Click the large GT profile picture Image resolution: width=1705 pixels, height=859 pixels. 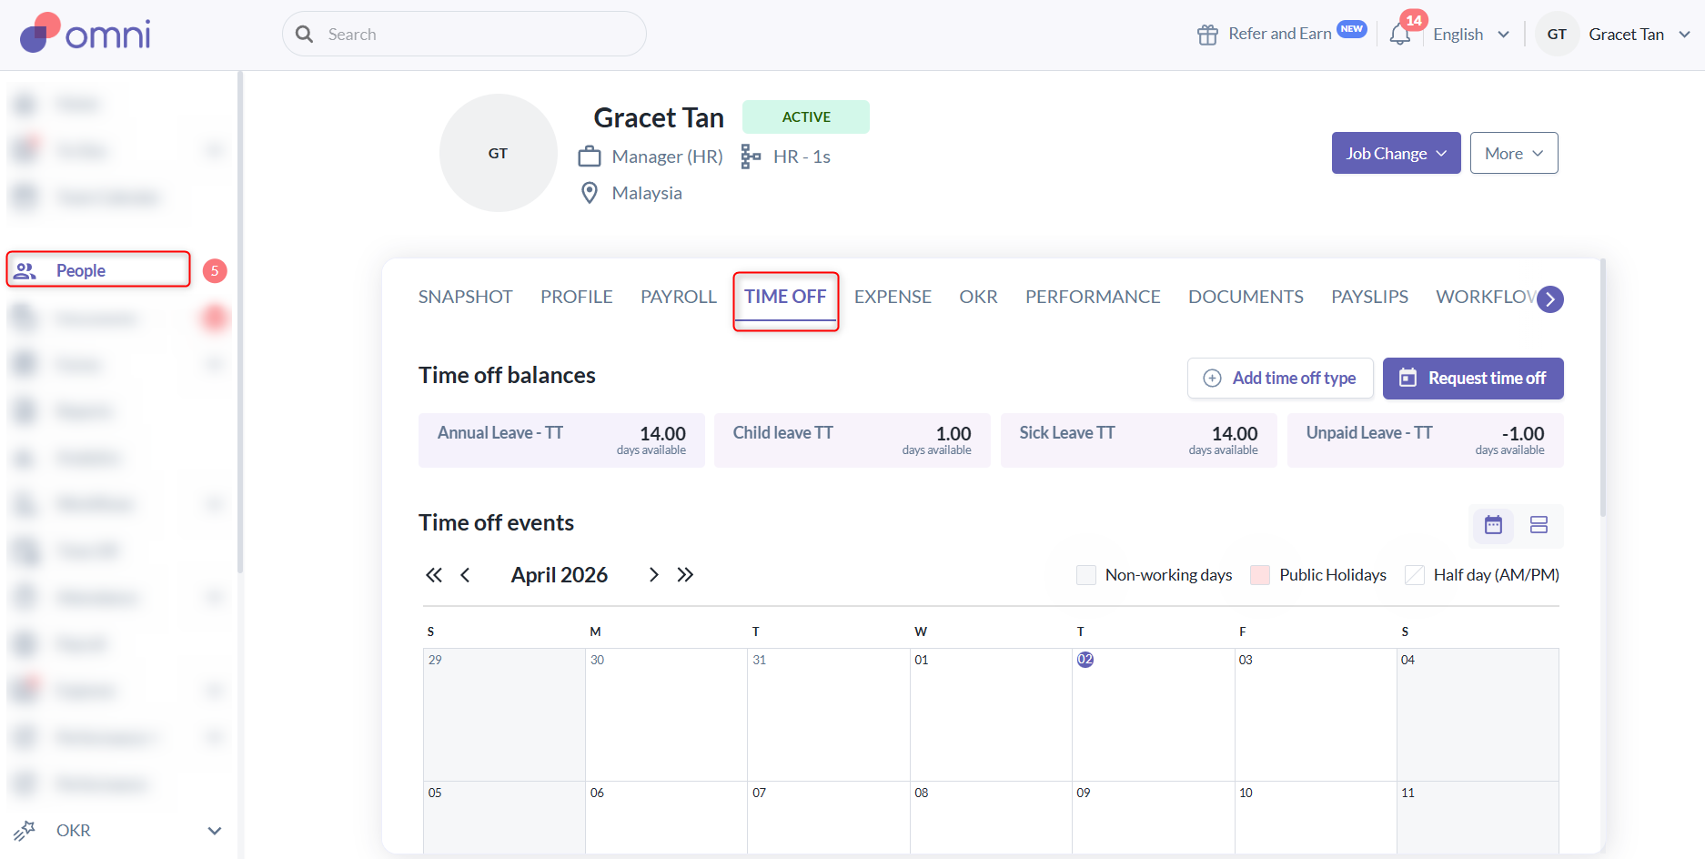[498, 153]
